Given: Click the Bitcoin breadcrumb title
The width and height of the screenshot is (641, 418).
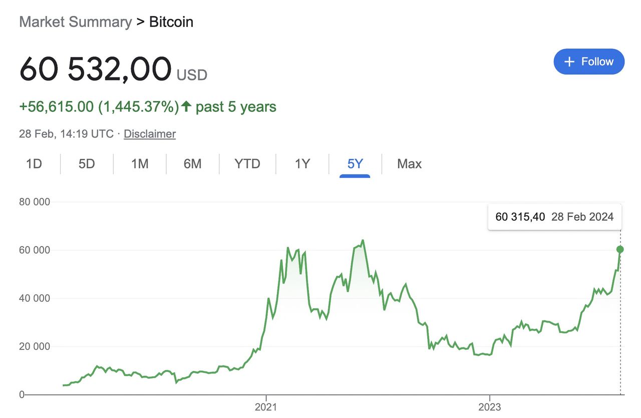Looking at the screenshot, I should [171, 22].
